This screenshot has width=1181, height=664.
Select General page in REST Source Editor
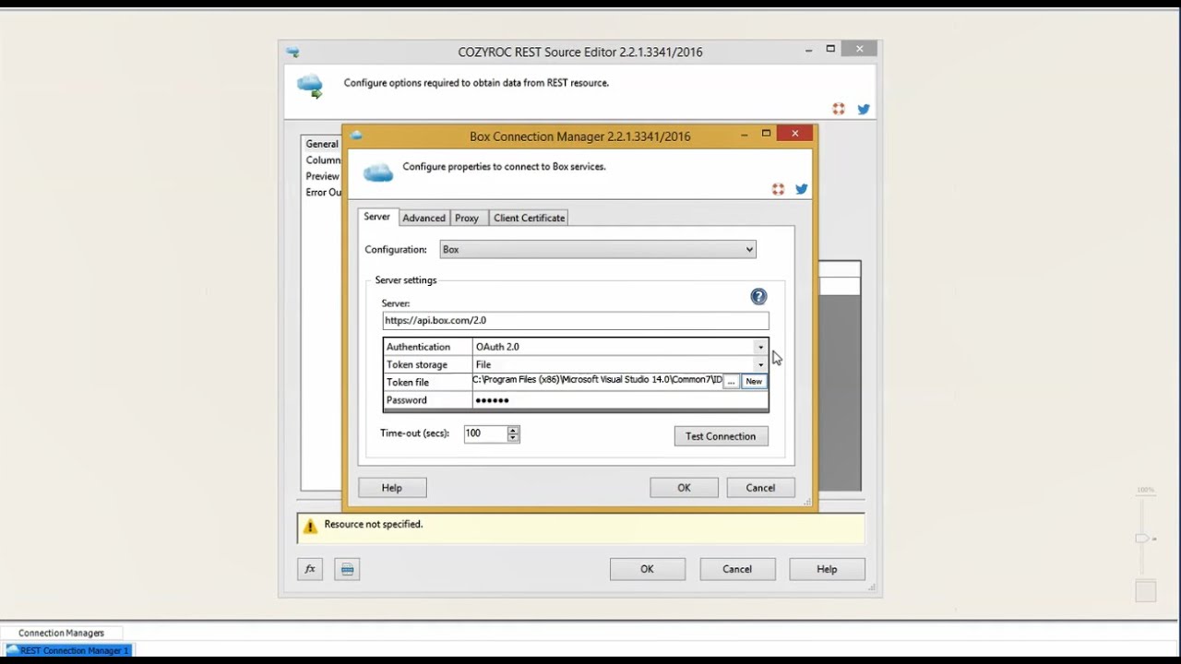click(x=322, y=144)
